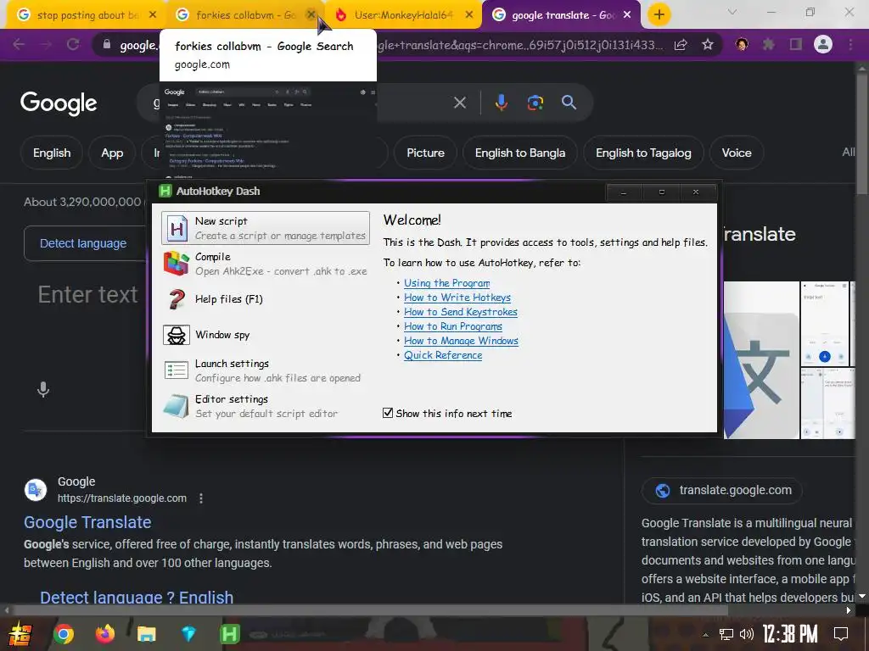Open Chrome's three-dot menu
The width and height of the screenshot is (869, 651).
pos(850,44)
